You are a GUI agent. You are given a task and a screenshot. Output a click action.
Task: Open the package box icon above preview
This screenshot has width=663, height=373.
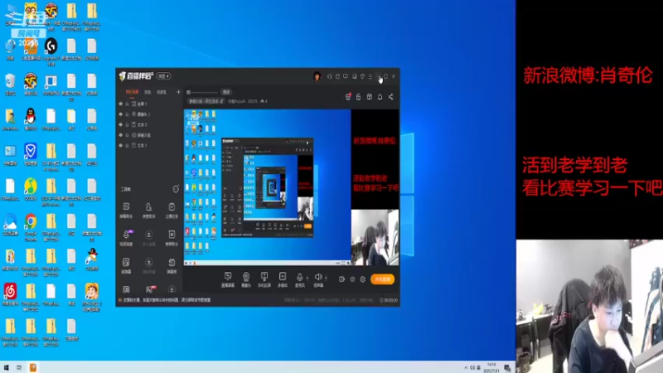click(x=369, y=97)
